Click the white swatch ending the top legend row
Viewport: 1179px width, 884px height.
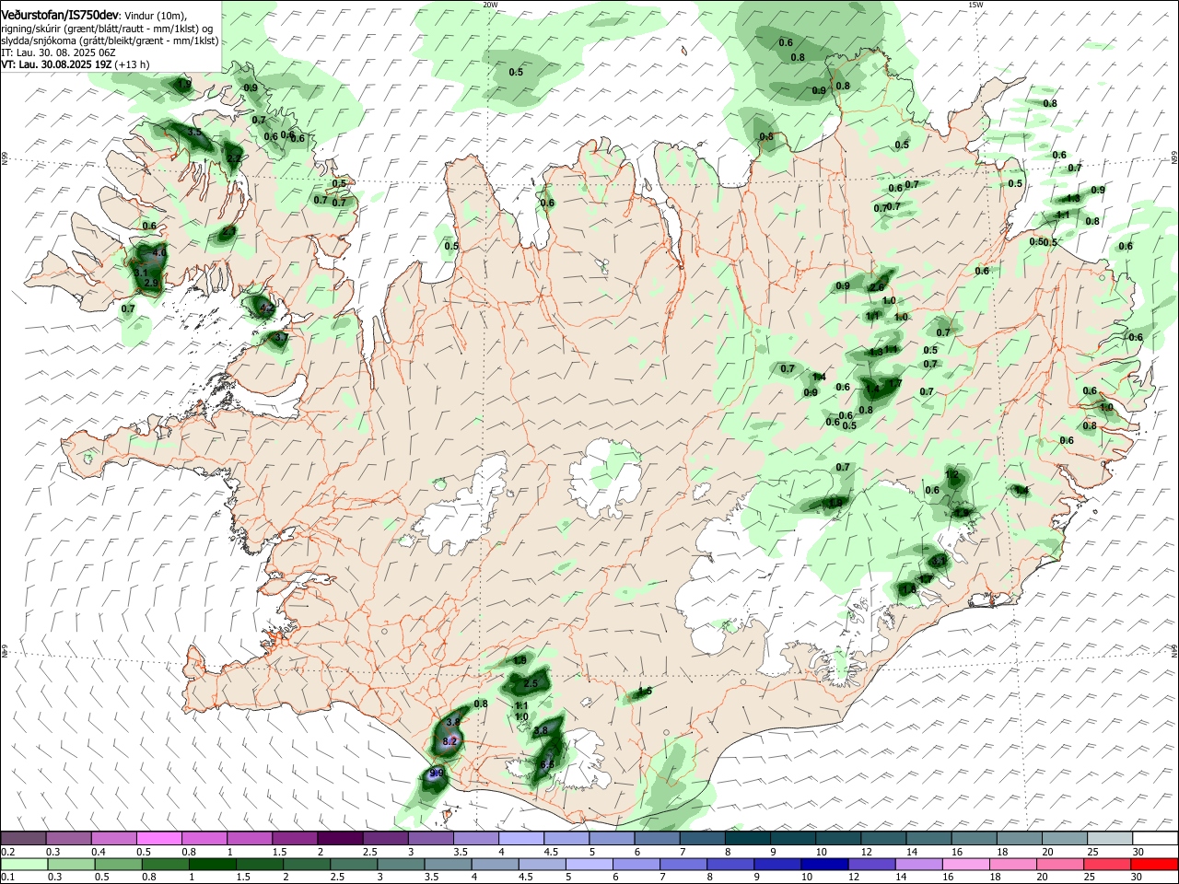point(1155,839)
